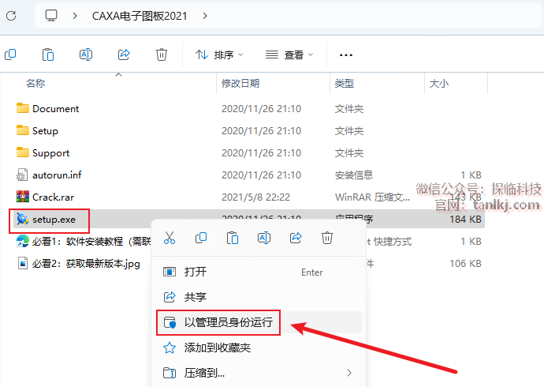The height and width of the screenshot is (387, 544).
Task: Click the Crack.rar date 2021/5/8 22:22
Action: pos(255,197)
